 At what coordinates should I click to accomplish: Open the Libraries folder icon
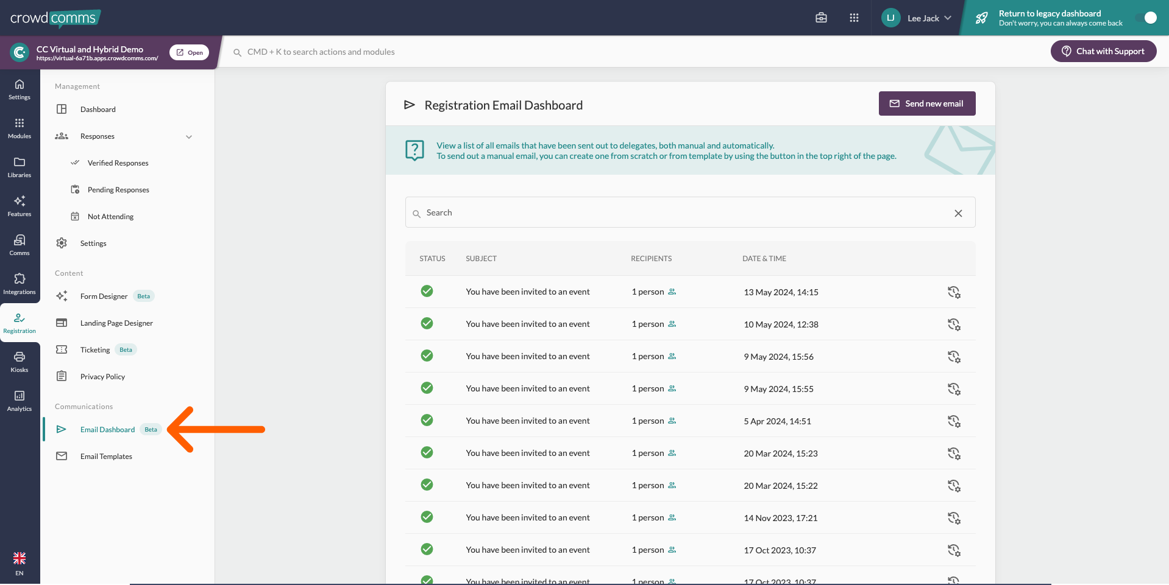(x=20, y=167)
